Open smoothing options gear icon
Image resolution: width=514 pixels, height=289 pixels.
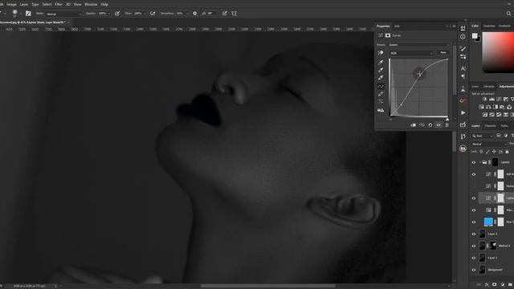click(194, 14)
